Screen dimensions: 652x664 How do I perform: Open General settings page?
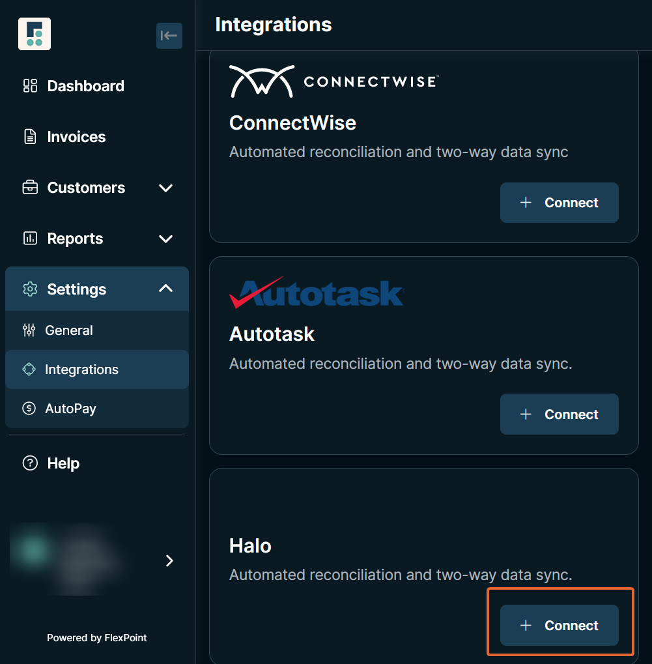tap(69, 330)
